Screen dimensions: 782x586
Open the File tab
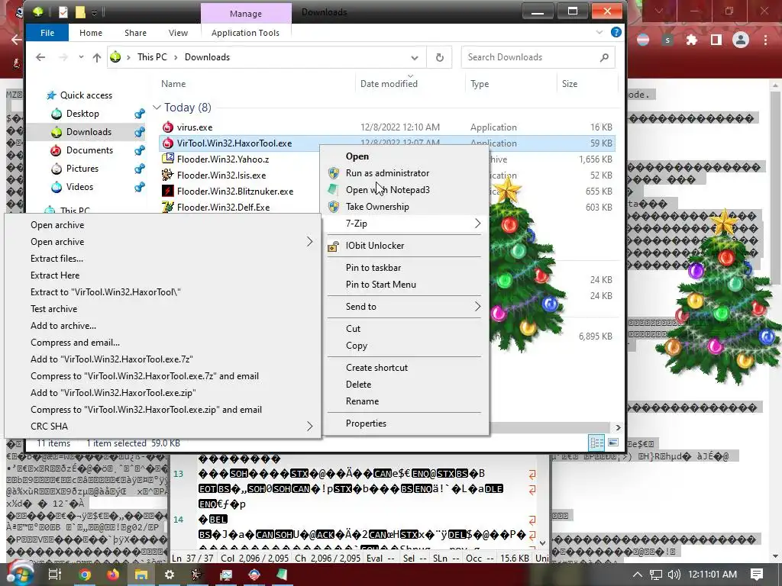47,33
